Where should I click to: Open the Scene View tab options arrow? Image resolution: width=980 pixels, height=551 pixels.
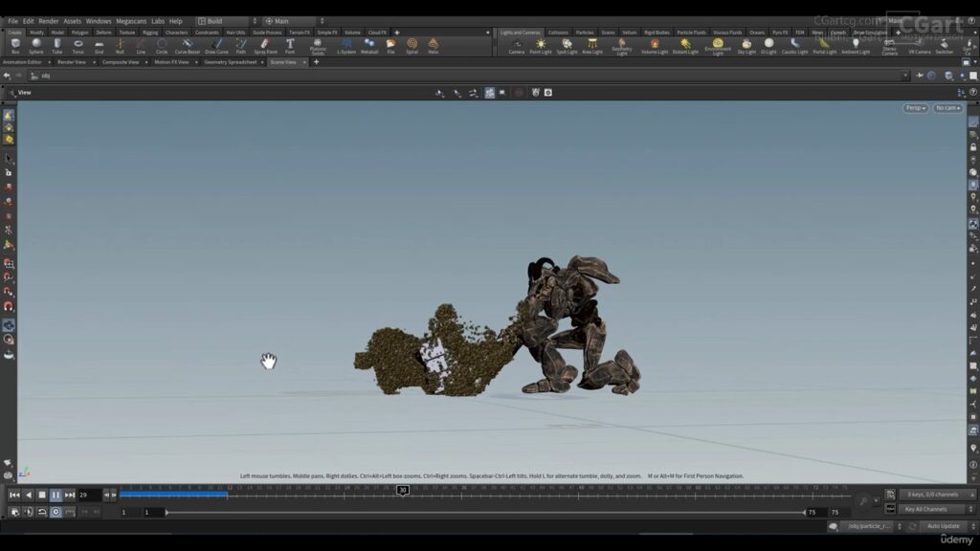[304, 62]
